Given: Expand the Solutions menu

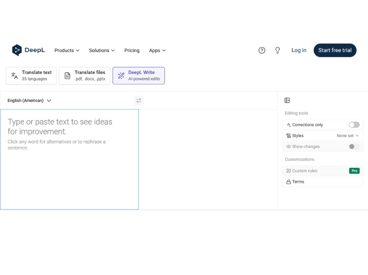Looking at the screenshot, I should point(102,51).
